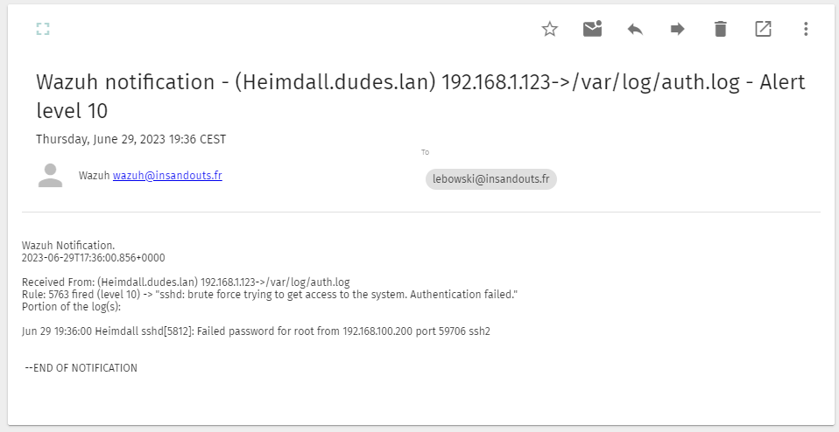The image size is (839, 432).
Task: Click the 2023-06-29T17:36:00 timestamp line
Action: click(x=93, y=258)
